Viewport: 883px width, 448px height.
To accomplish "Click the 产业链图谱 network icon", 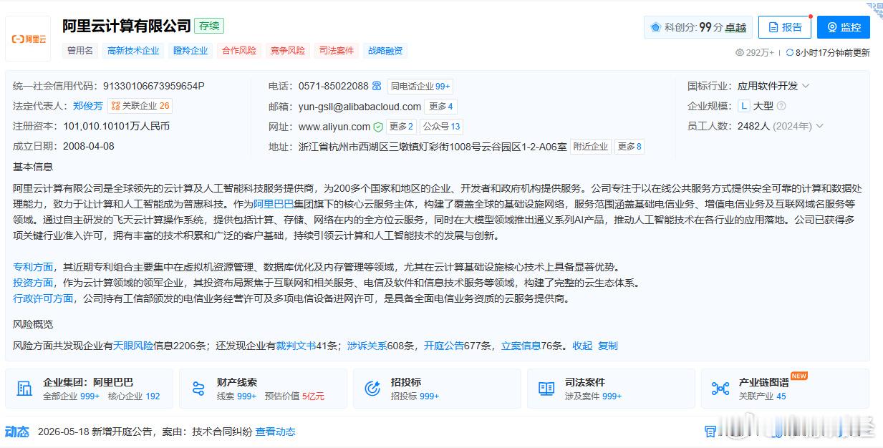I will click(720, 389).
